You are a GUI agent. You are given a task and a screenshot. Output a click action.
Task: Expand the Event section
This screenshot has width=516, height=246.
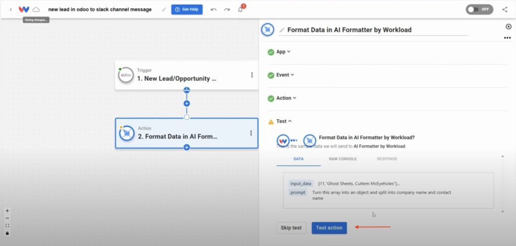point(285,75)
